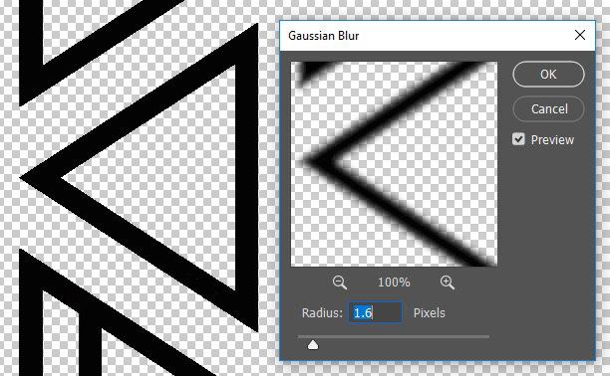Click inside the blurred preview thumbnail

click(x=394, y=164)
